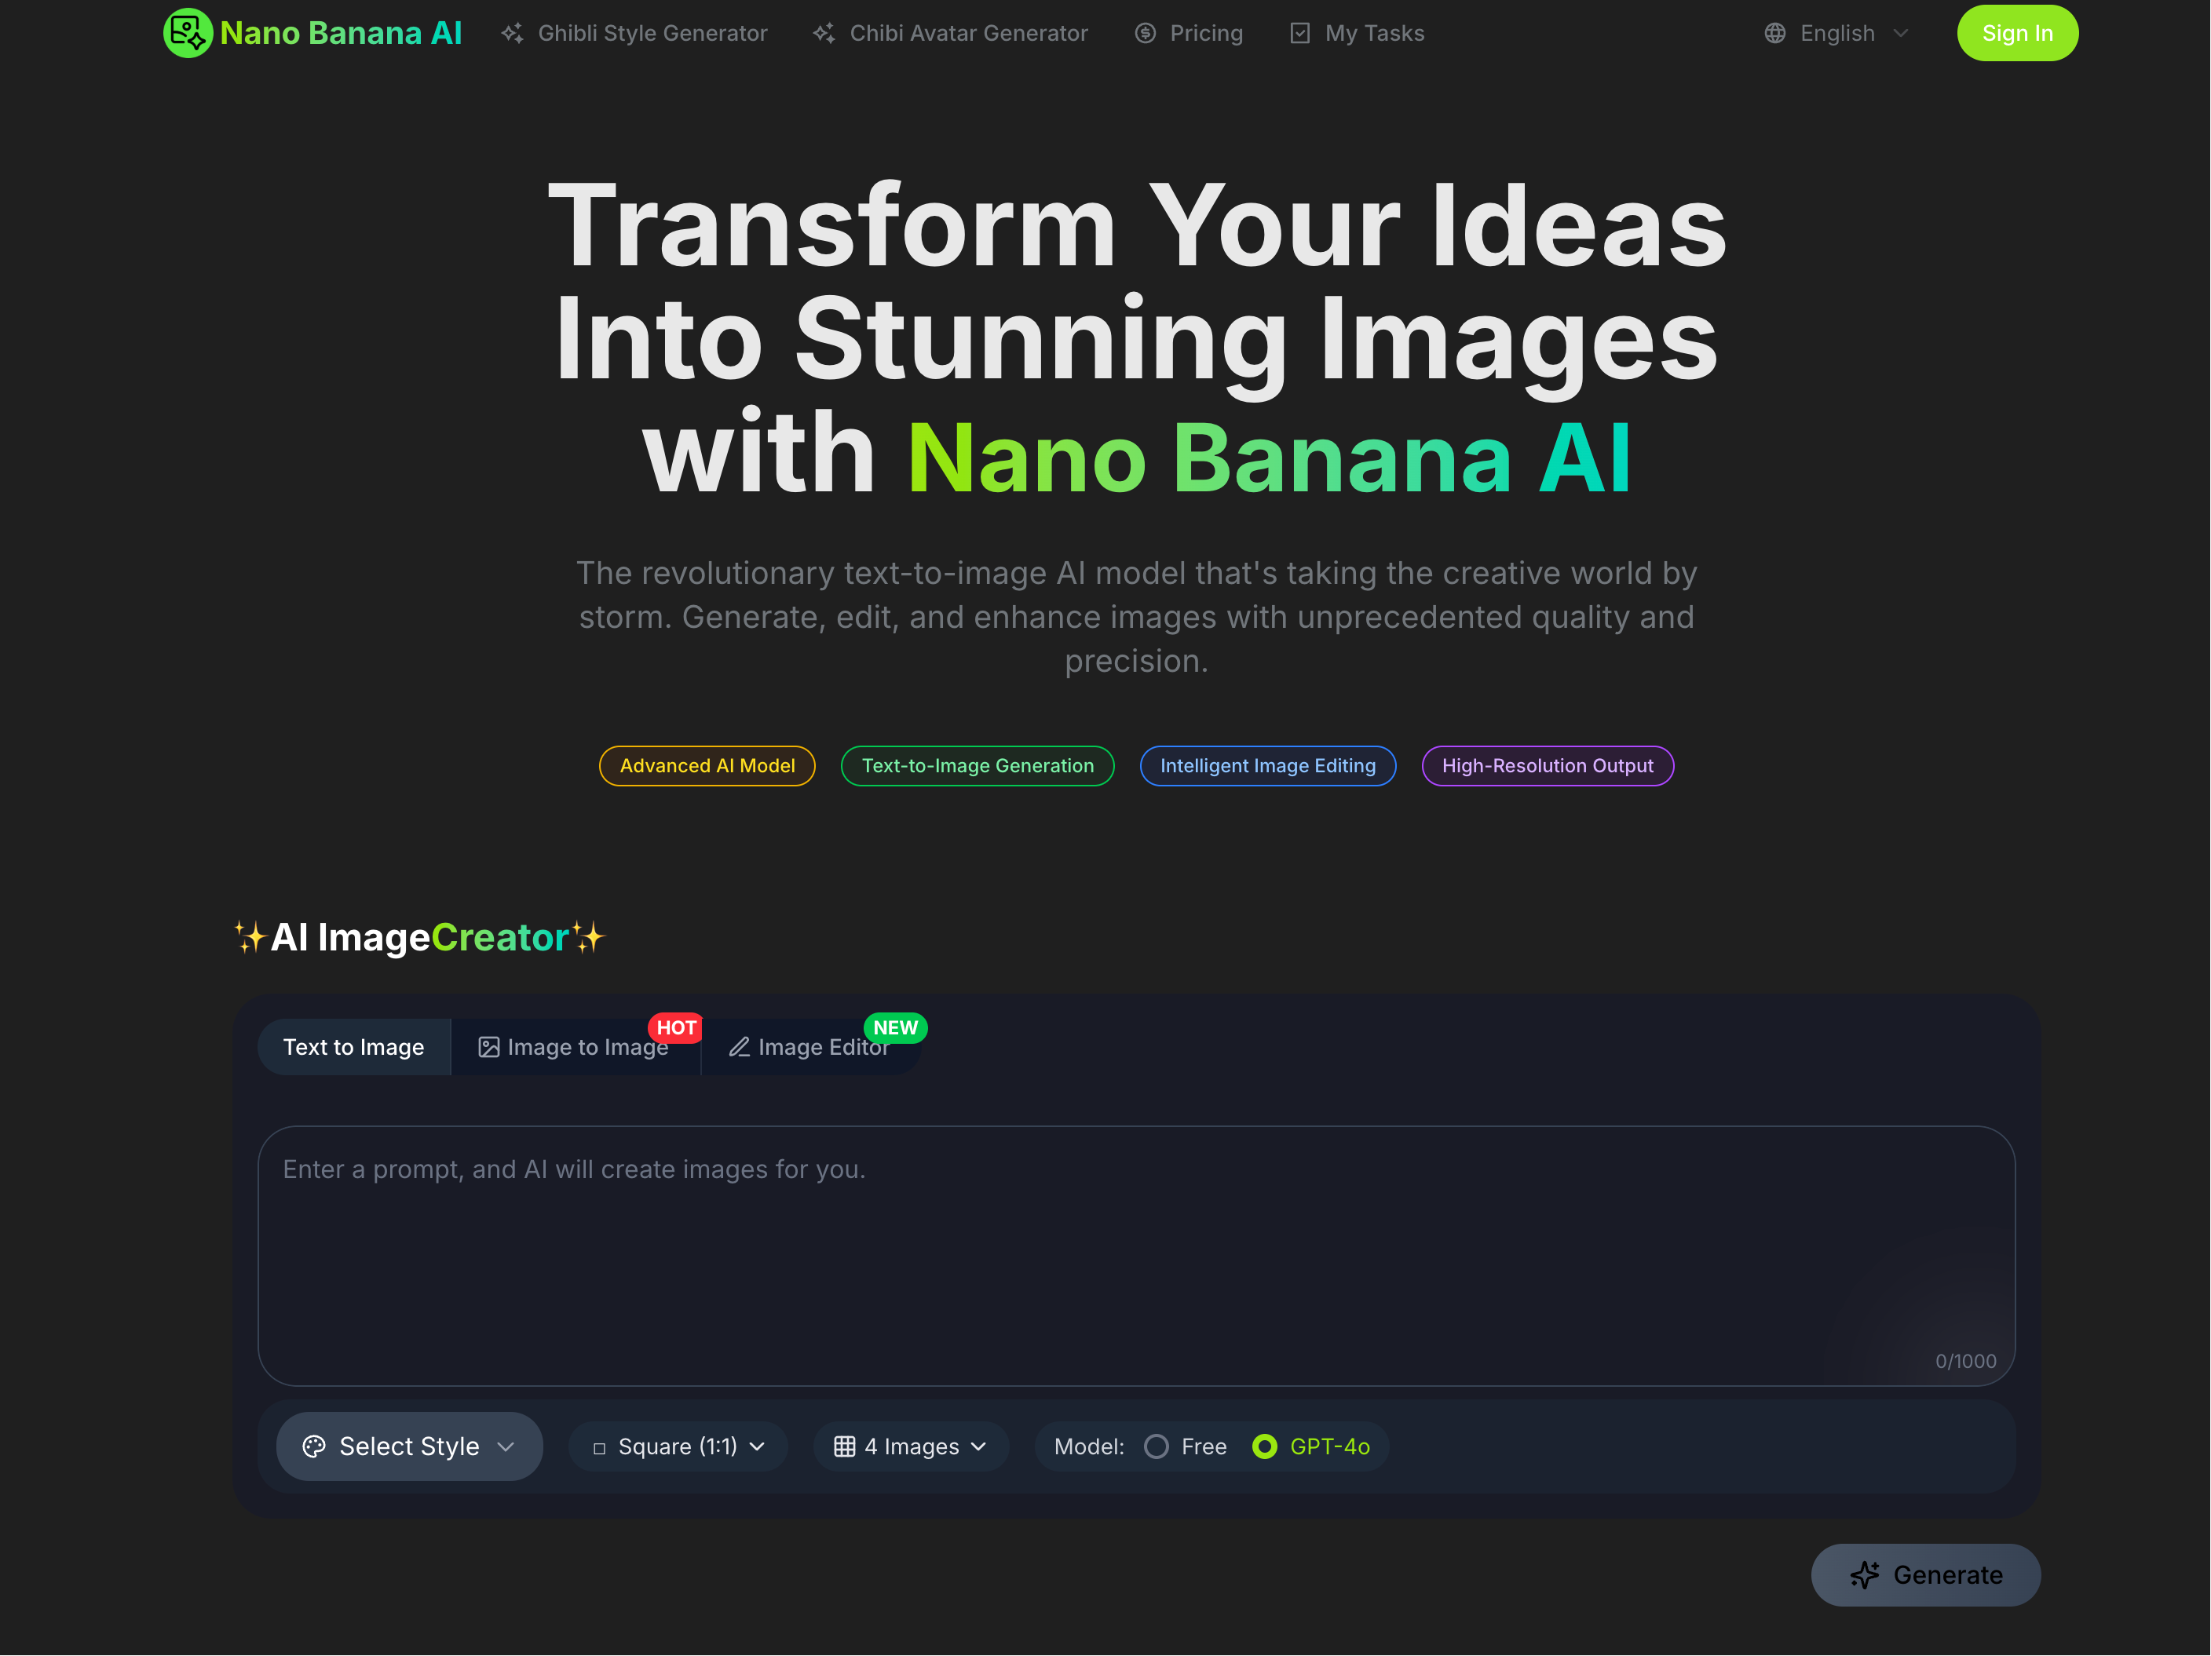This screenshot has width=2211, height=1656.
Task: Click the palette icon in Select Style
Action: point(314,1446)
